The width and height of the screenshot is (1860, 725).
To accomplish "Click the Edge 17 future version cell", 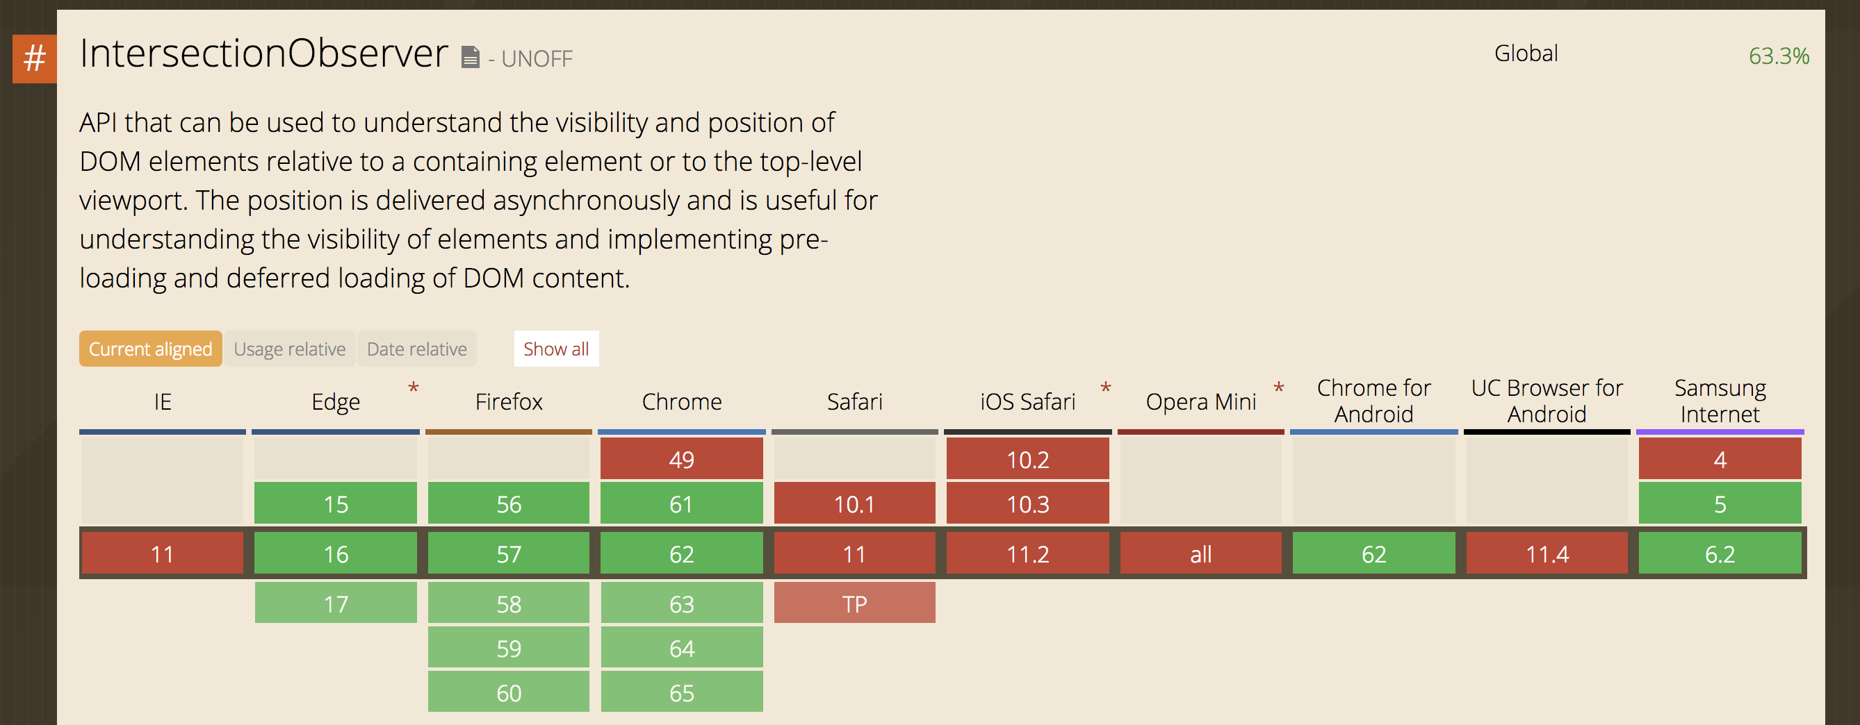I will (x=336, y=603).
